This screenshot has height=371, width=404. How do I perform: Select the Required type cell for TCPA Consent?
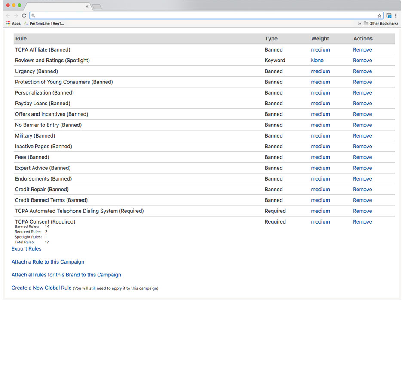[275, 222]
